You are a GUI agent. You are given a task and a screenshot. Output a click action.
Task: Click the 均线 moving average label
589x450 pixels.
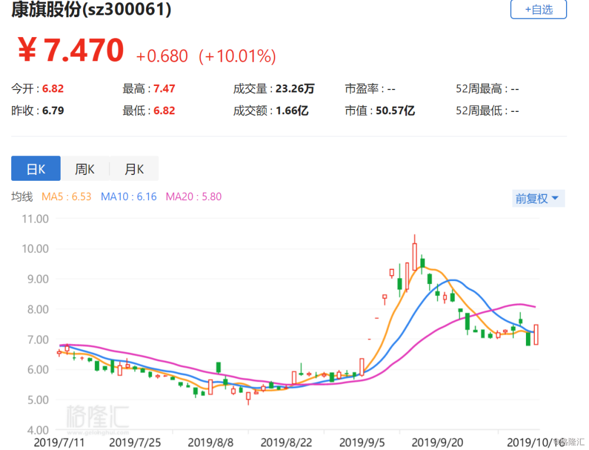[22, 197]
